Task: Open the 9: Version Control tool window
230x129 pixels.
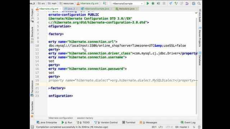Action: tap(106, 123)
